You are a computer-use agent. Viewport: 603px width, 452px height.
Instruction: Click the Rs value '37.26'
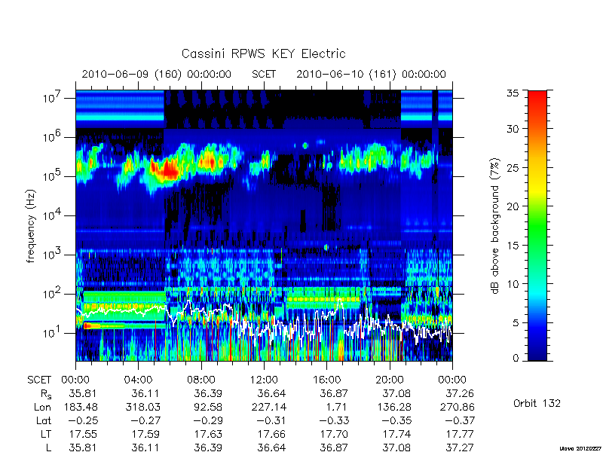pyautogui.click(x=460, y=393)
